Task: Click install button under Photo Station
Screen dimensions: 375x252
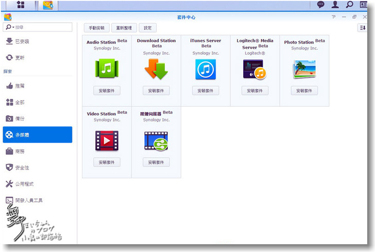Action: click(304, 91)
